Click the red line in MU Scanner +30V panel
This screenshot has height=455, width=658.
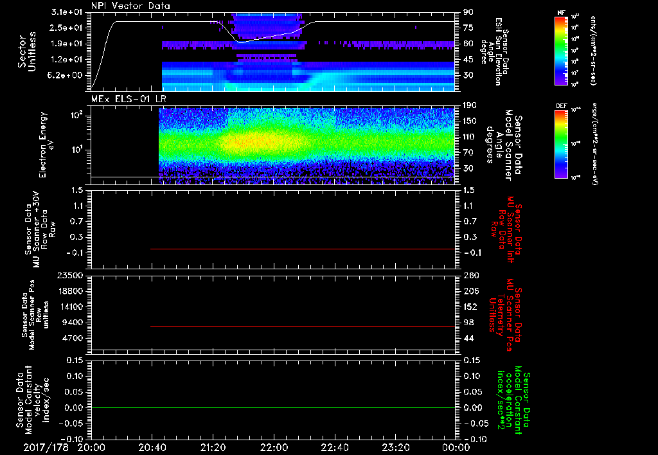tap(303, 249)
